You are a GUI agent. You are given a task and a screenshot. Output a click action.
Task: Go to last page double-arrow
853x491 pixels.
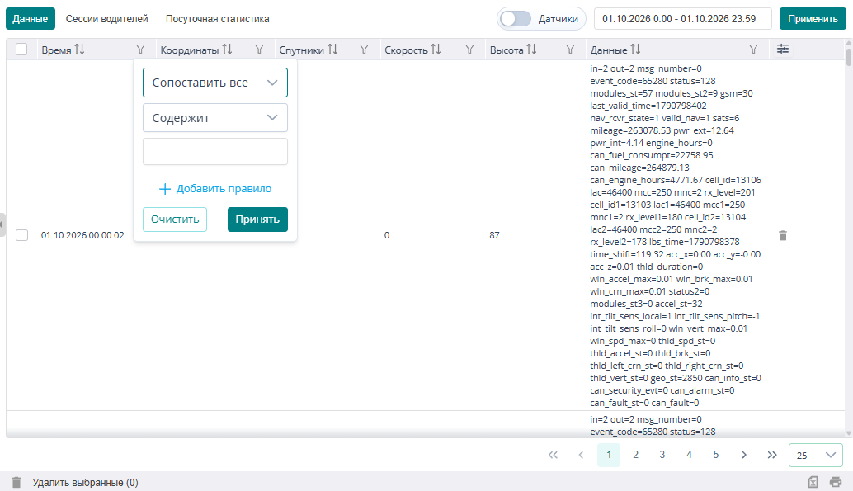(772, 455)
